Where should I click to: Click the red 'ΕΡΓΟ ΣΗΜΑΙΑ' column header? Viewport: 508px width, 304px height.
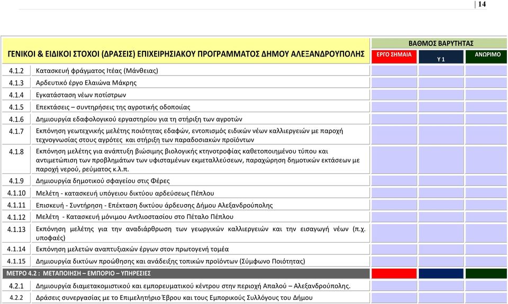(x=394, y=57)
